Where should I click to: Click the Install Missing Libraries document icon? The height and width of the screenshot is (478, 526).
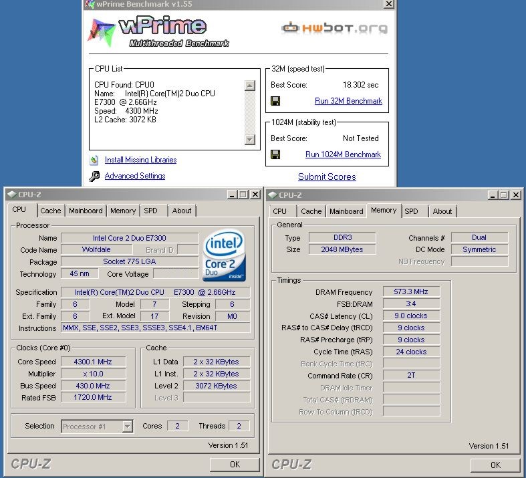(x=94, y=160)
